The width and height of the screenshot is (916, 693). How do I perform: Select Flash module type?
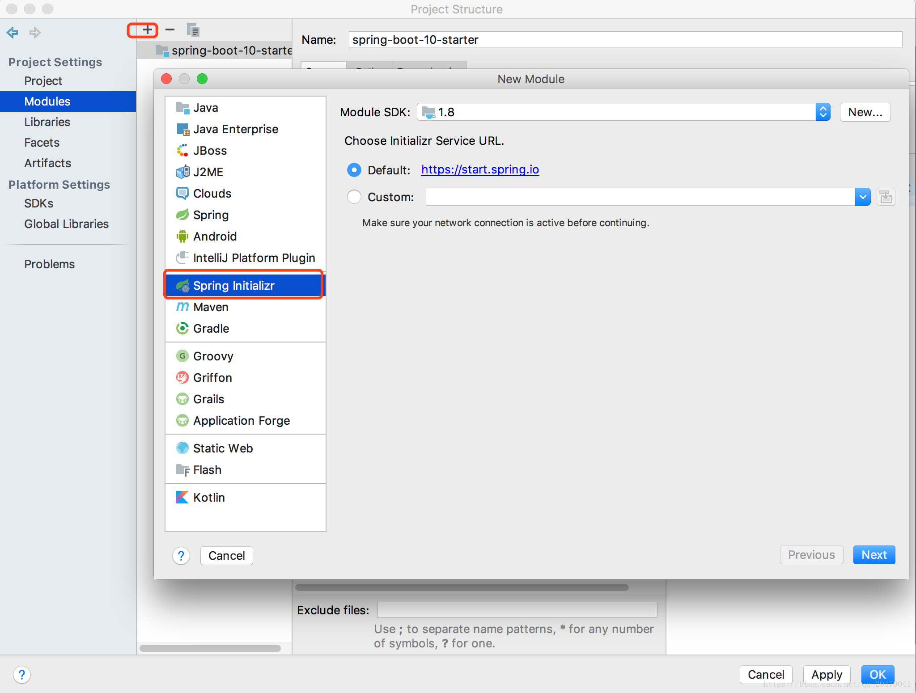click(x=245, y=470)
